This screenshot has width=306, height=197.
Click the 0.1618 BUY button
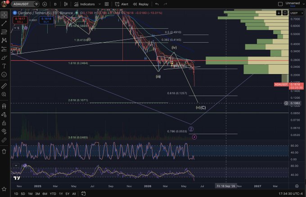[x=46, y=20]
